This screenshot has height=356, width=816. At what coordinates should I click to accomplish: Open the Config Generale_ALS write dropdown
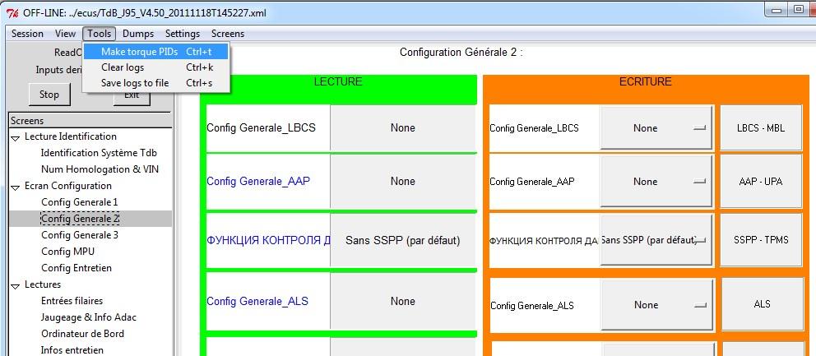[x=656, y=305]
